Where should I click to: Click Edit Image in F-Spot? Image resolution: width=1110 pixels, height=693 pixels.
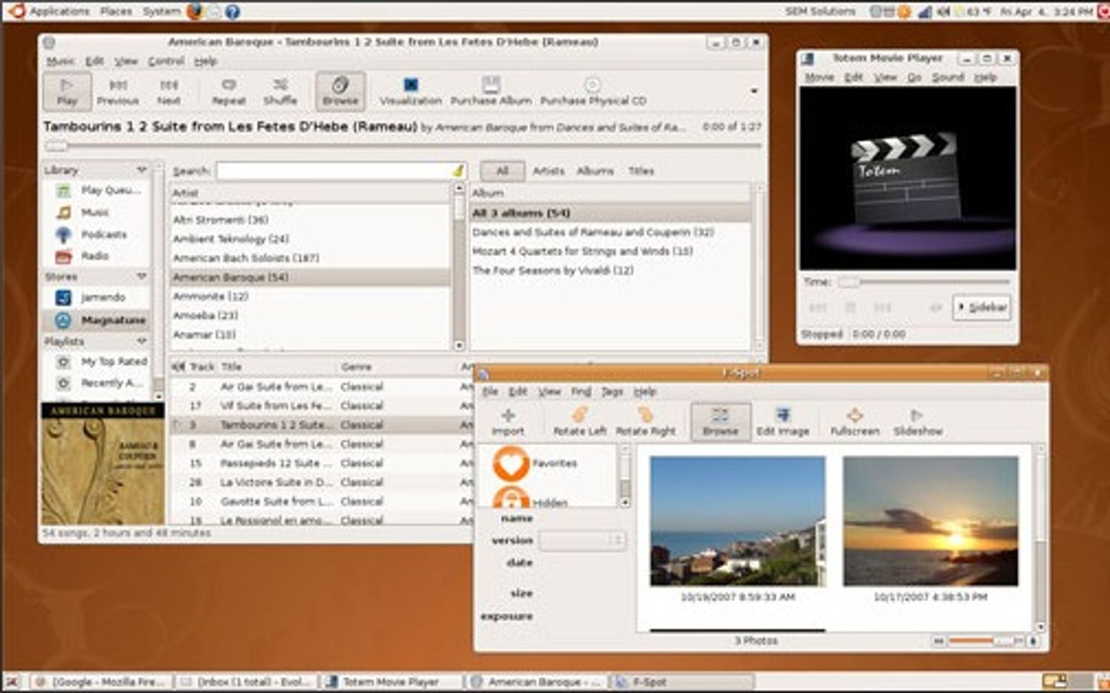click(x=783, y=422)
